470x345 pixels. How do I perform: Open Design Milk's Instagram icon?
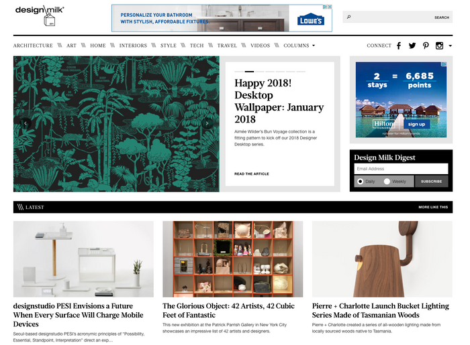tap(439, 46)
